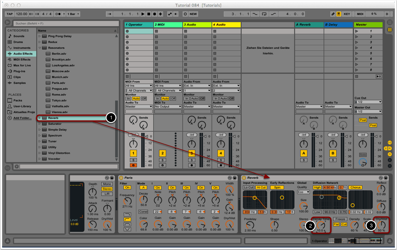
Task: Select Instruments category in browser
Action: [x=21, y=48]
